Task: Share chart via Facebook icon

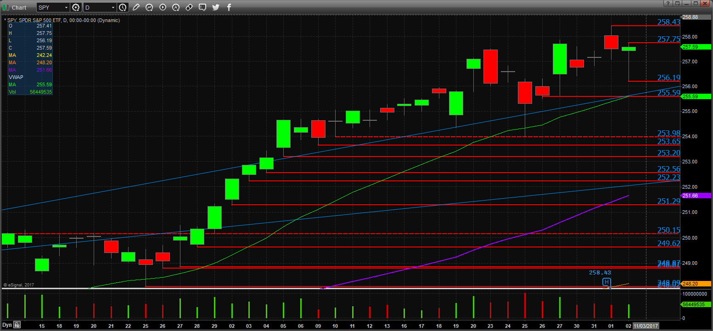Action: (x=229, y=7)
